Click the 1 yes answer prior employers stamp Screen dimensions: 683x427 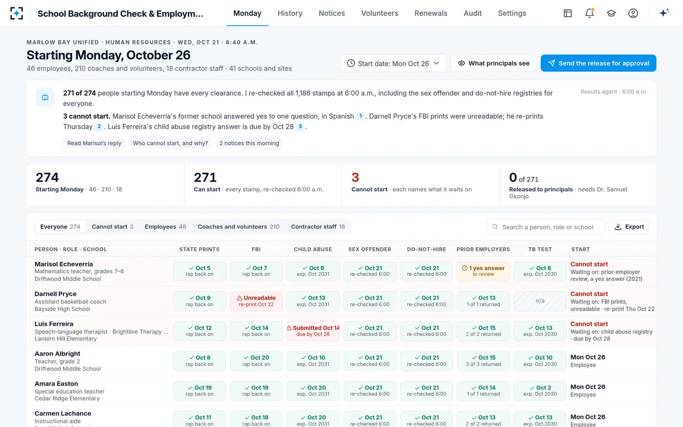click(483, 271)
